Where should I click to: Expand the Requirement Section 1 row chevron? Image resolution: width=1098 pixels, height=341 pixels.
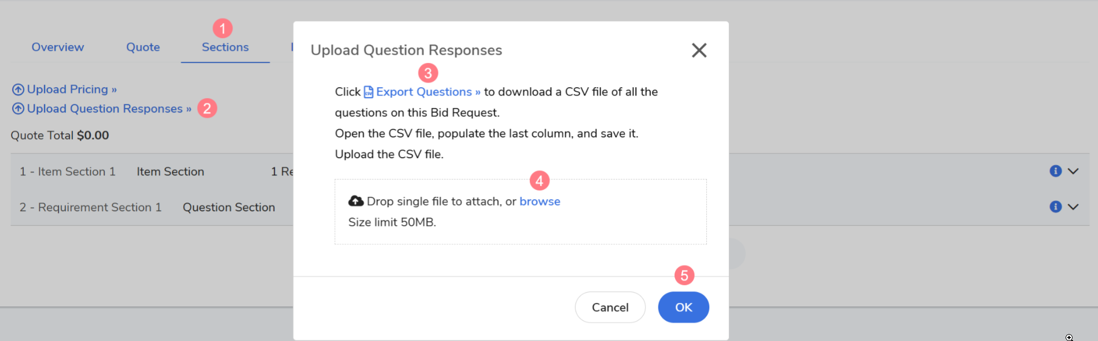point(1073,207)
